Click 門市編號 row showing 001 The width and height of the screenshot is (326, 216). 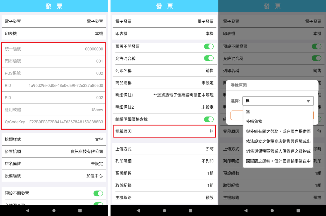[x=54, y=61]
